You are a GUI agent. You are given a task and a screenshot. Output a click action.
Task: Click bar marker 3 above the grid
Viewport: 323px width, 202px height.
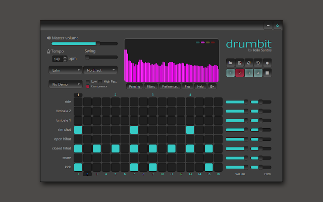(152, 95)
